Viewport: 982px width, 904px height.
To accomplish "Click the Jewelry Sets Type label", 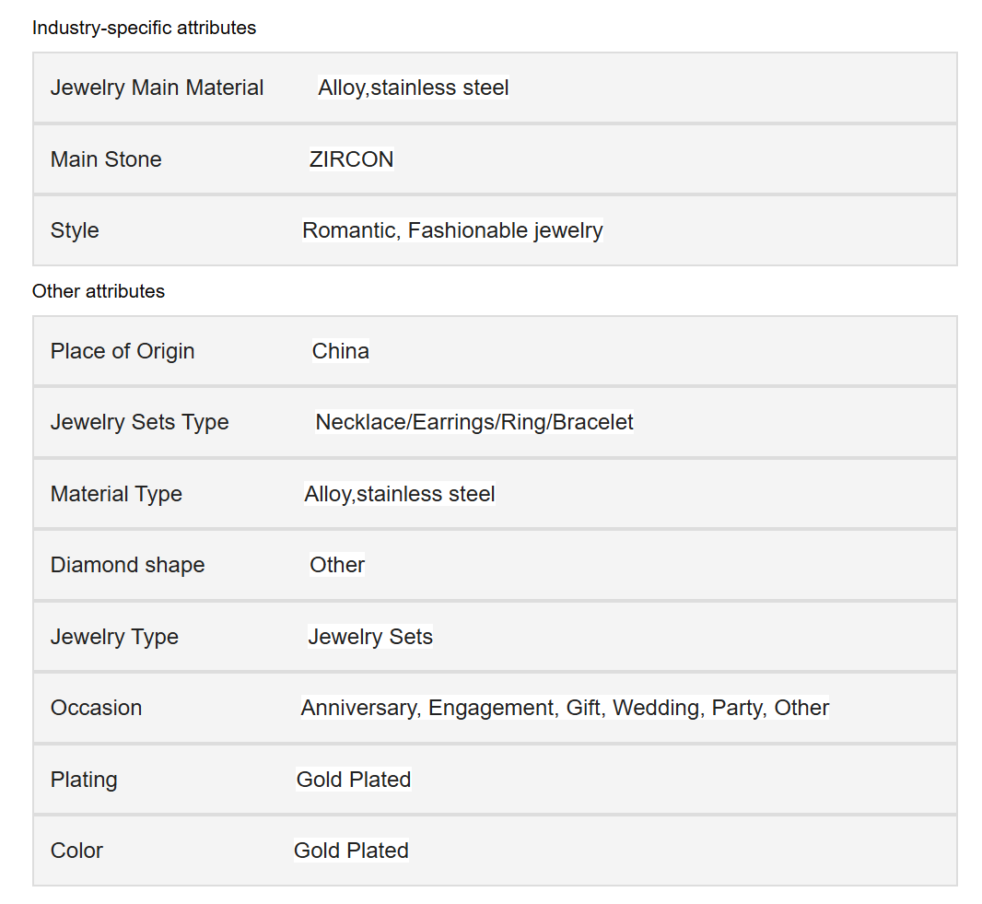I will pyautogui.click(x=140, y=422).
